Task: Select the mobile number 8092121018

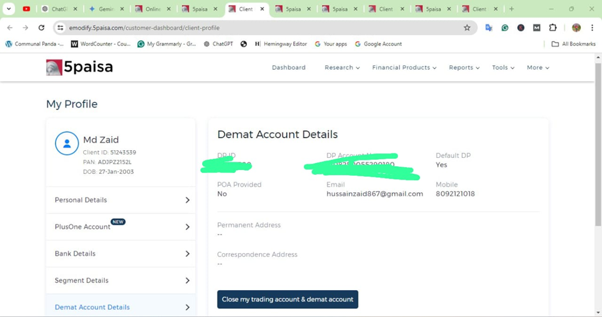Action: (455, 194)
